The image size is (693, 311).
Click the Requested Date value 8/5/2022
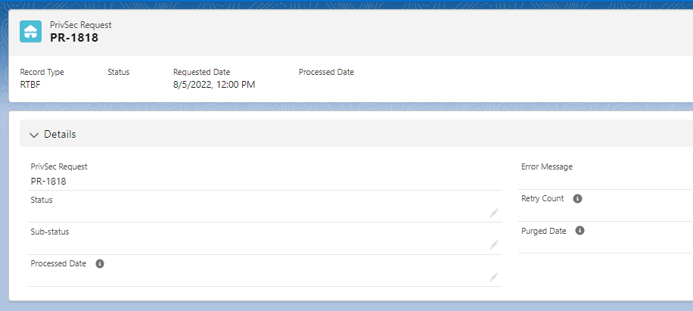(x=213, y=85)
